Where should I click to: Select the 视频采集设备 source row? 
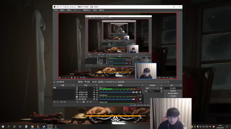87,97
